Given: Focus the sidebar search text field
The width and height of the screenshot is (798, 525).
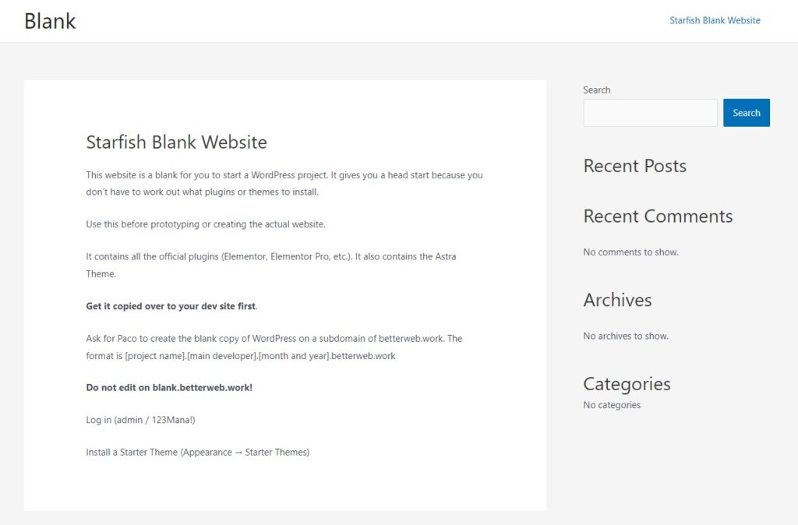Looking at the screenshot, I should point(650,113).
